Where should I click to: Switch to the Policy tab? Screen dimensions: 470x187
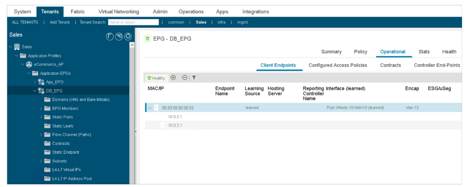(x=360, y=51)
